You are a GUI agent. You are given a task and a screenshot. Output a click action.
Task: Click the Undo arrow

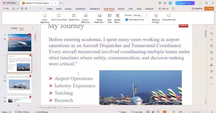30,8
